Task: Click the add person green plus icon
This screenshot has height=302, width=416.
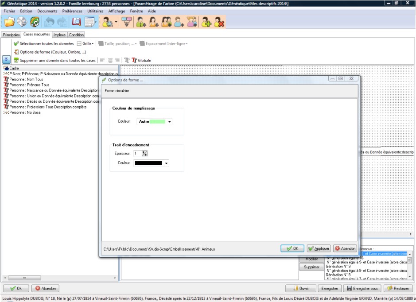Action: click(206, 22)
